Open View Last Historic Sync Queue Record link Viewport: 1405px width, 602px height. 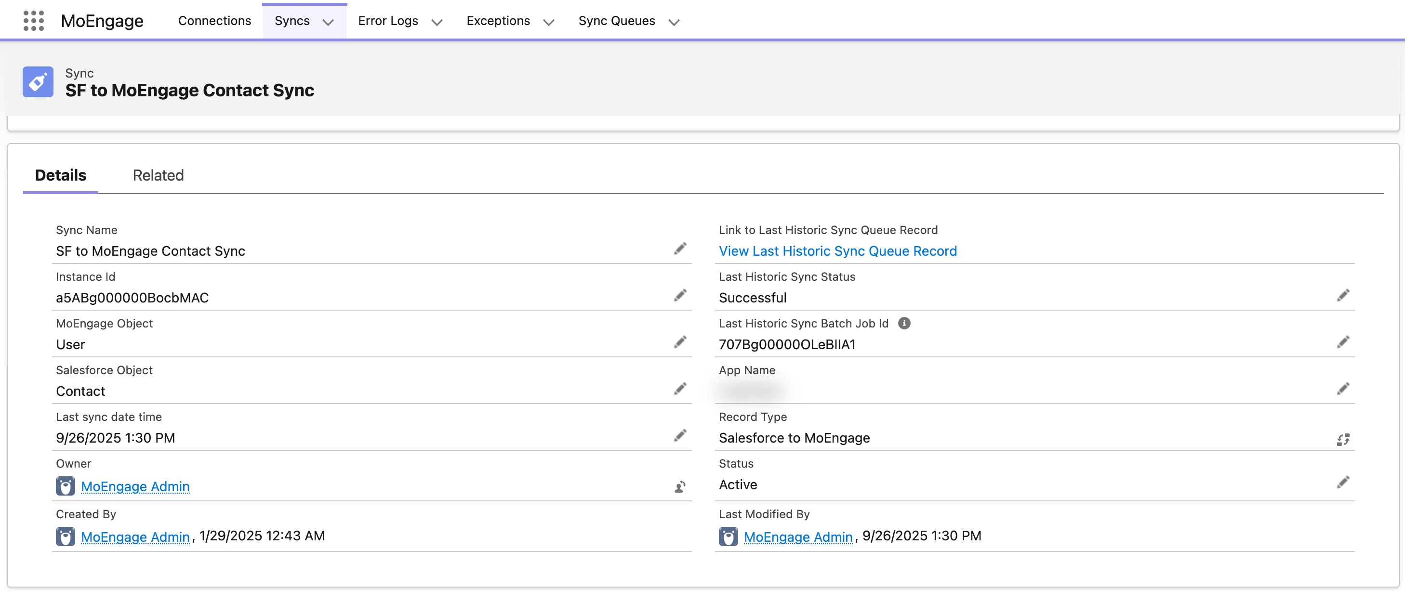pyautogui.click(x=838, y=251)
